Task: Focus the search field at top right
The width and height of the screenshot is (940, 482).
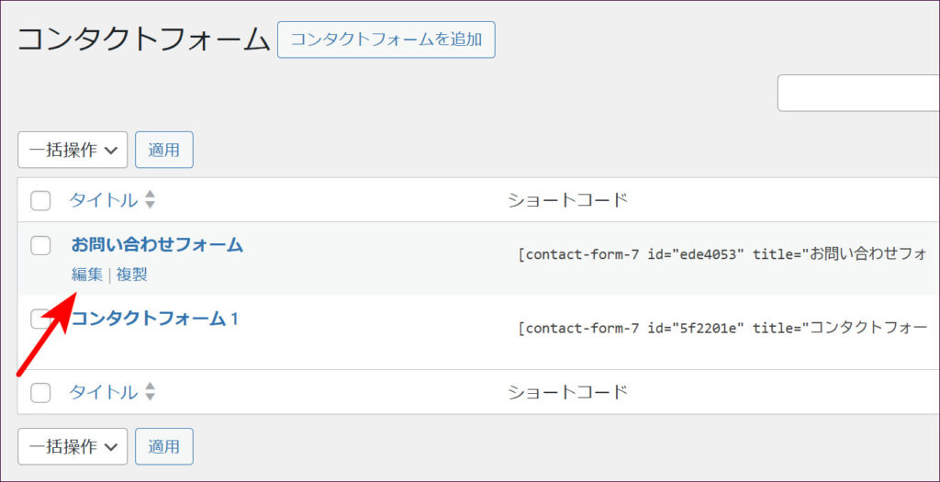Action: [x=858, y=93]
